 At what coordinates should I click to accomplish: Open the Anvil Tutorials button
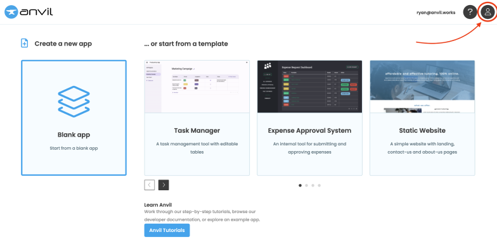[x=167, y=230]
